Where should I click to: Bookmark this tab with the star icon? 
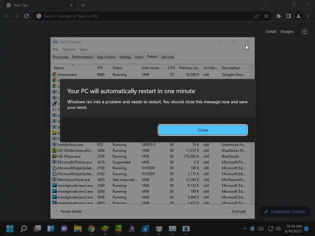pos(266,16)
